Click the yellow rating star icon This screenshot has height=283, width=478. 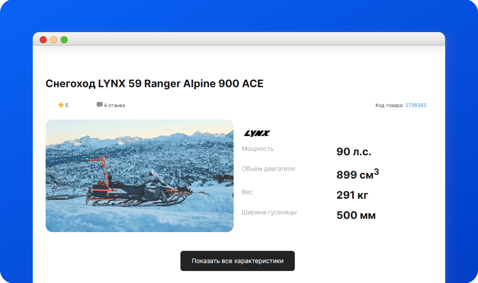[x=61, y=105]
